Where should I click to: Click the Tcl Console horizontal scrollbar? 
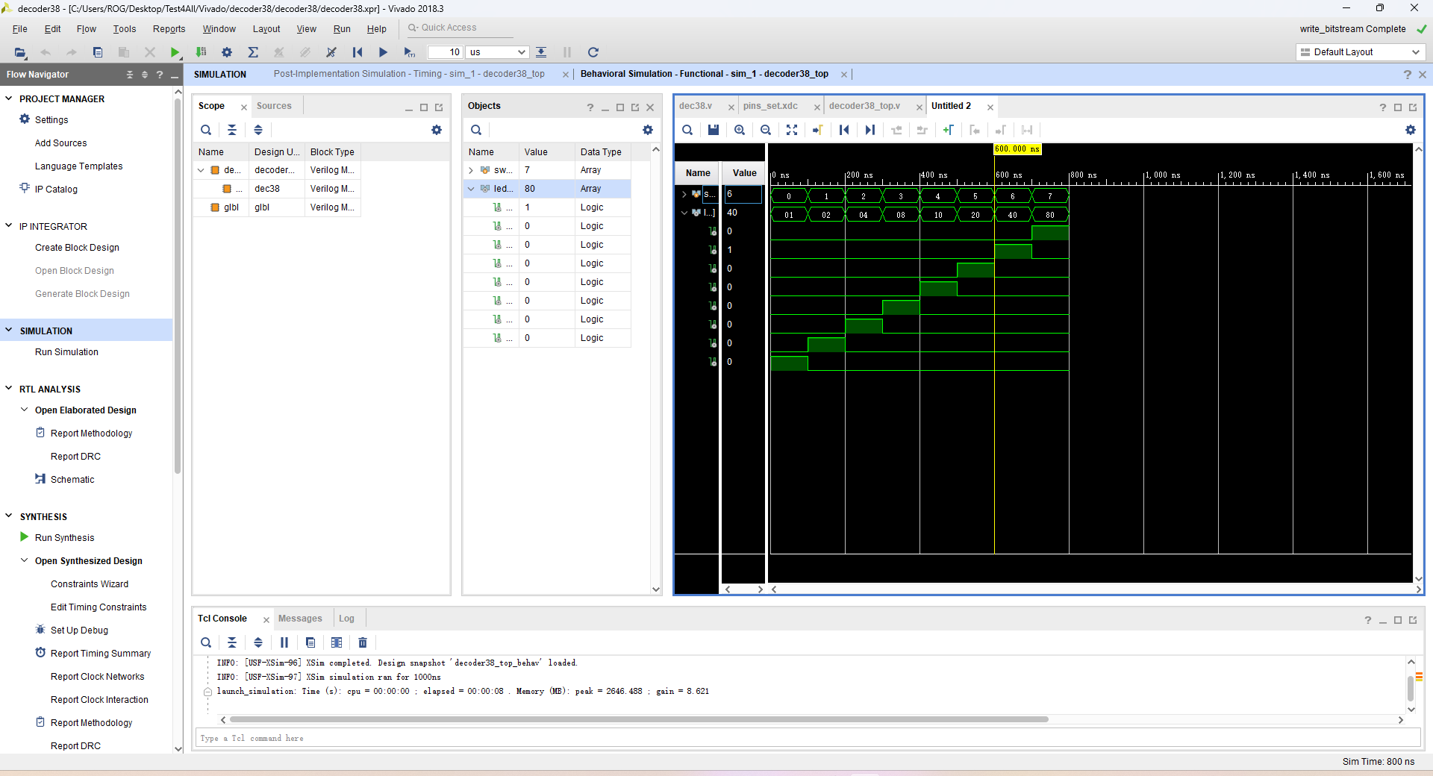[x=639, y=720]
